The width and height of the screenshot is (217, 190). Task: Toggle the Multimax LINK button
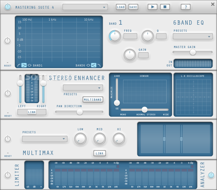(x=100, y=153)
